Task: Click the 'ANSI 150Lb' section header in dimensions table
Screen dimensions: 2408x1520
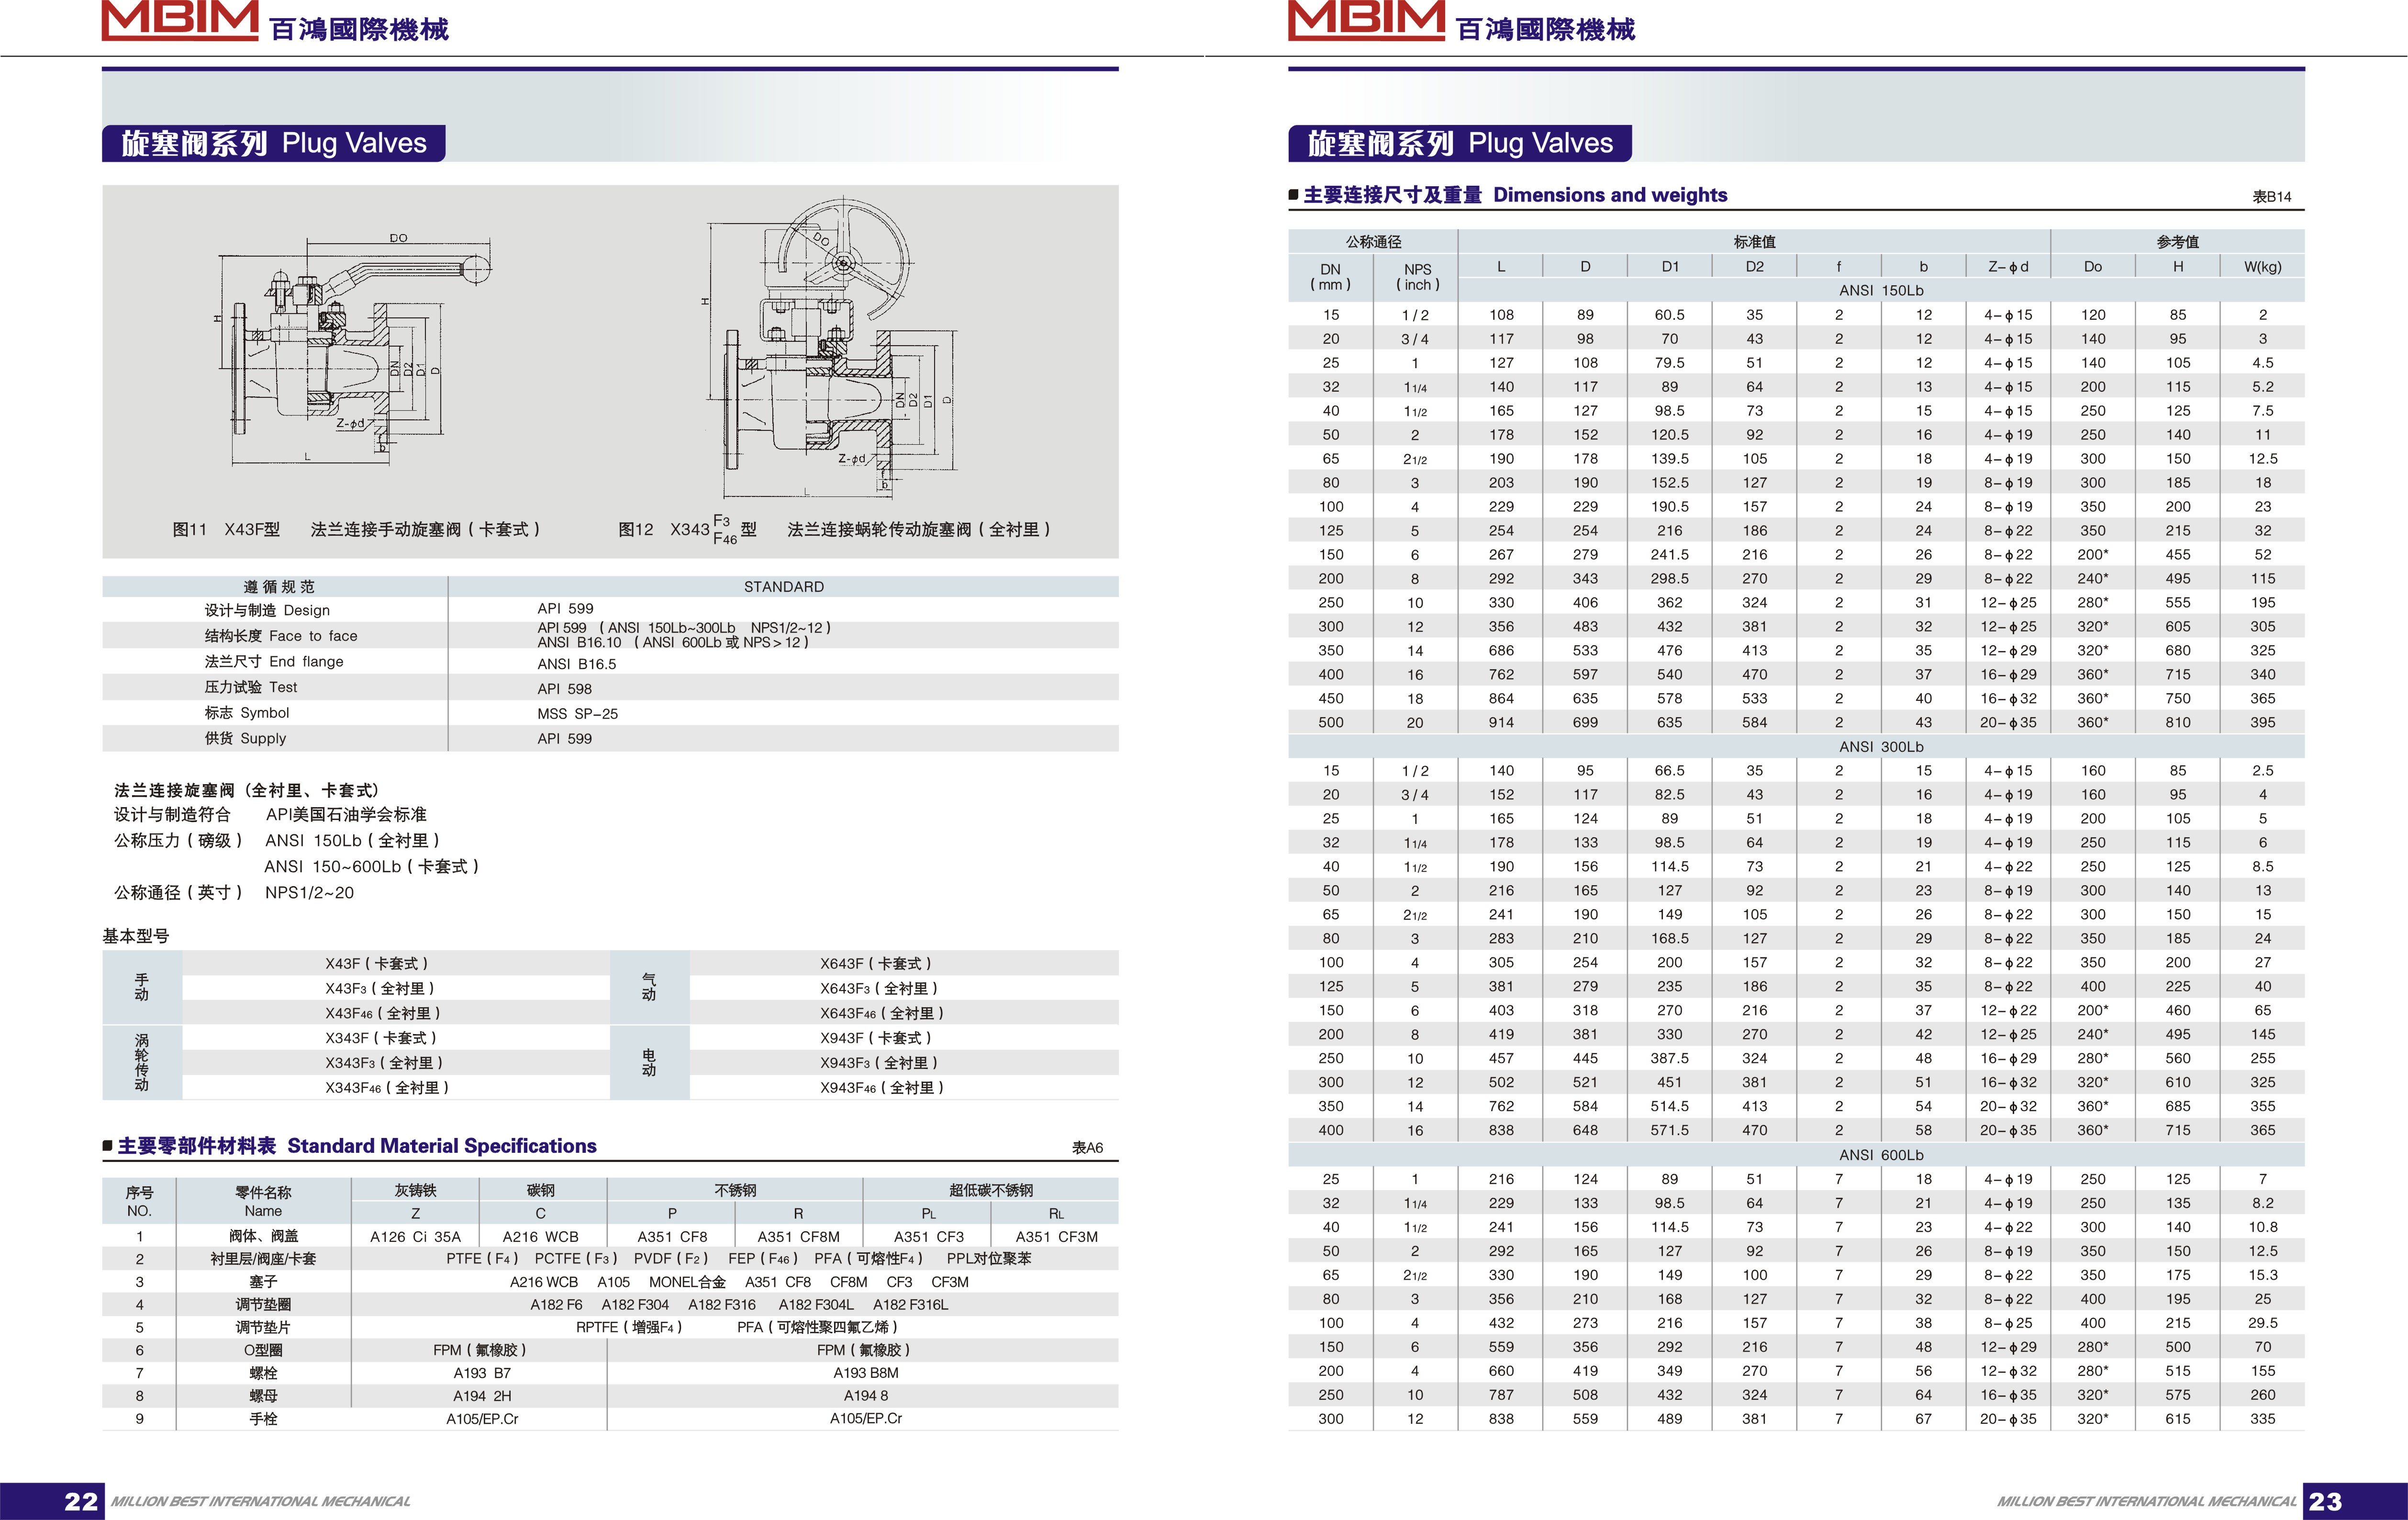Action: point(1881,290)
